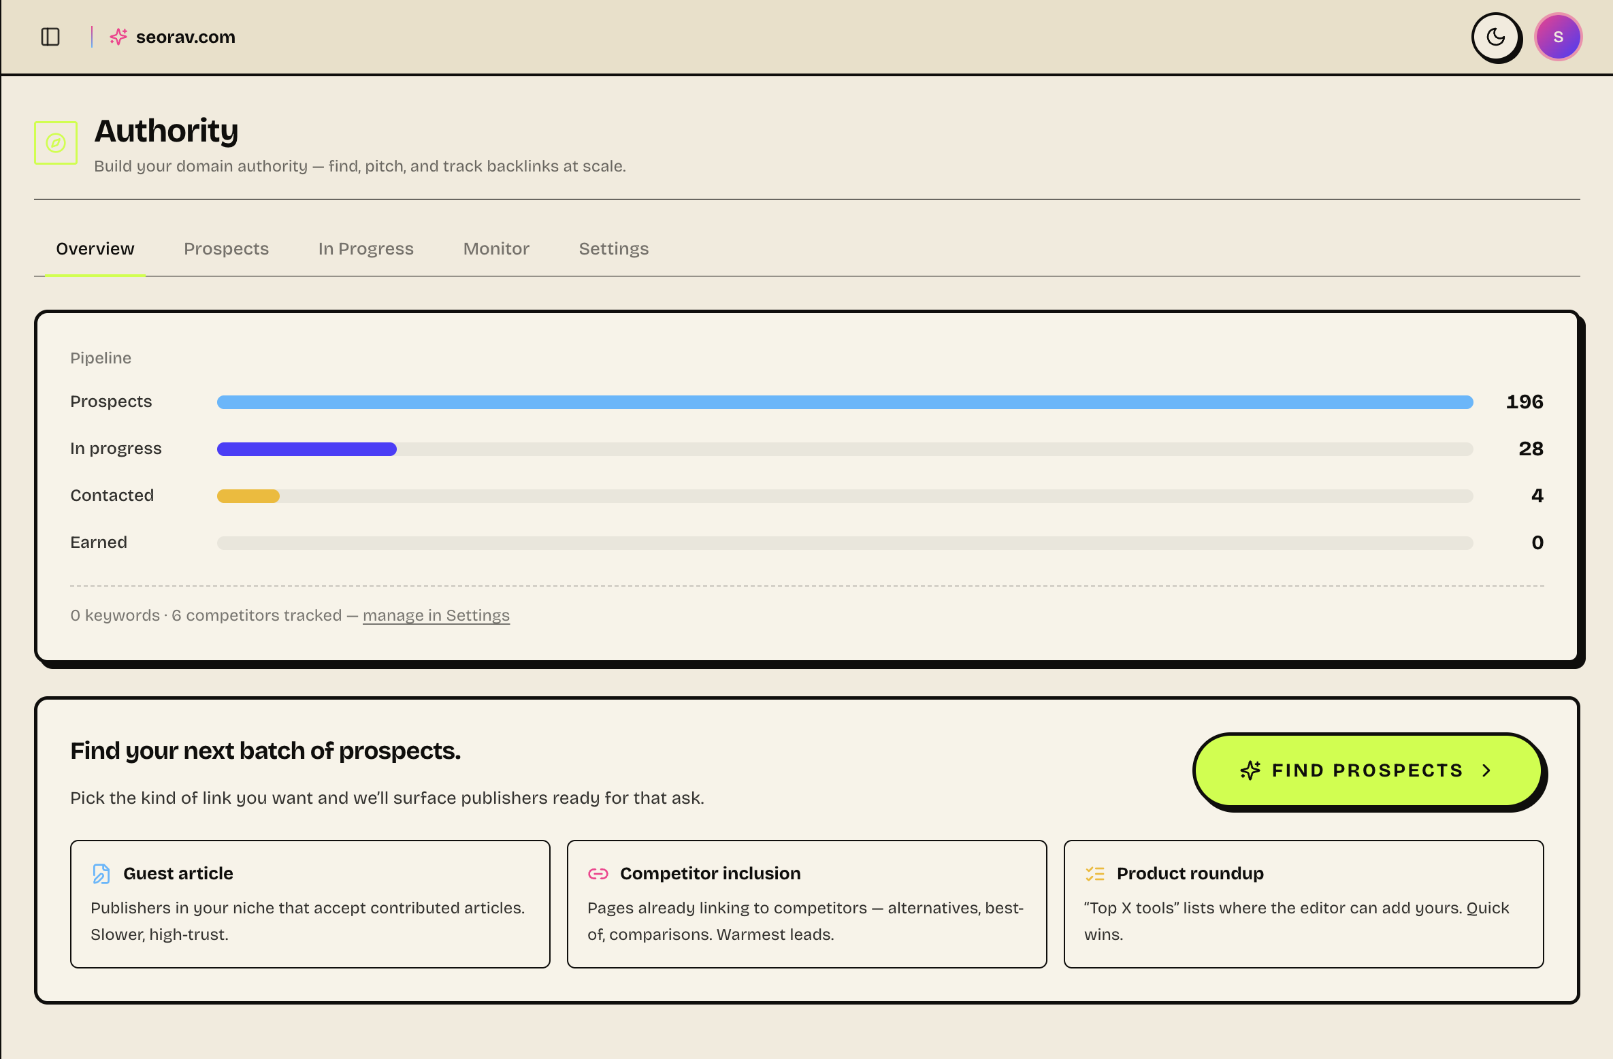Choose the Competitor inclusion card
The height and width of the screenshot is (1059, 1613).
coord(807,904)
